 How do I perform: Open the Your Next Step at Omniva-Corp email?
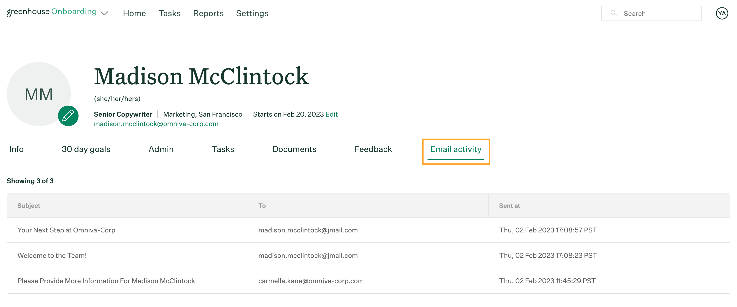pos(66,230)
